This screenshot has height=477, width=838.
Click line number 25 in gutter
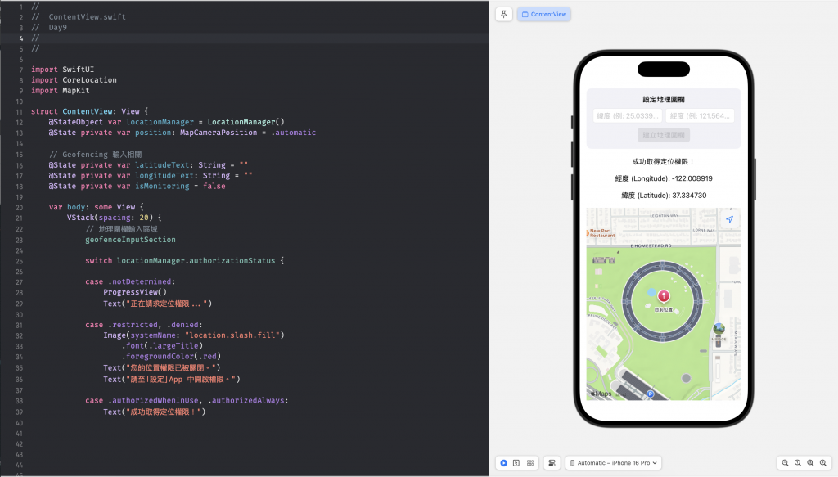(x=20, y=261)
